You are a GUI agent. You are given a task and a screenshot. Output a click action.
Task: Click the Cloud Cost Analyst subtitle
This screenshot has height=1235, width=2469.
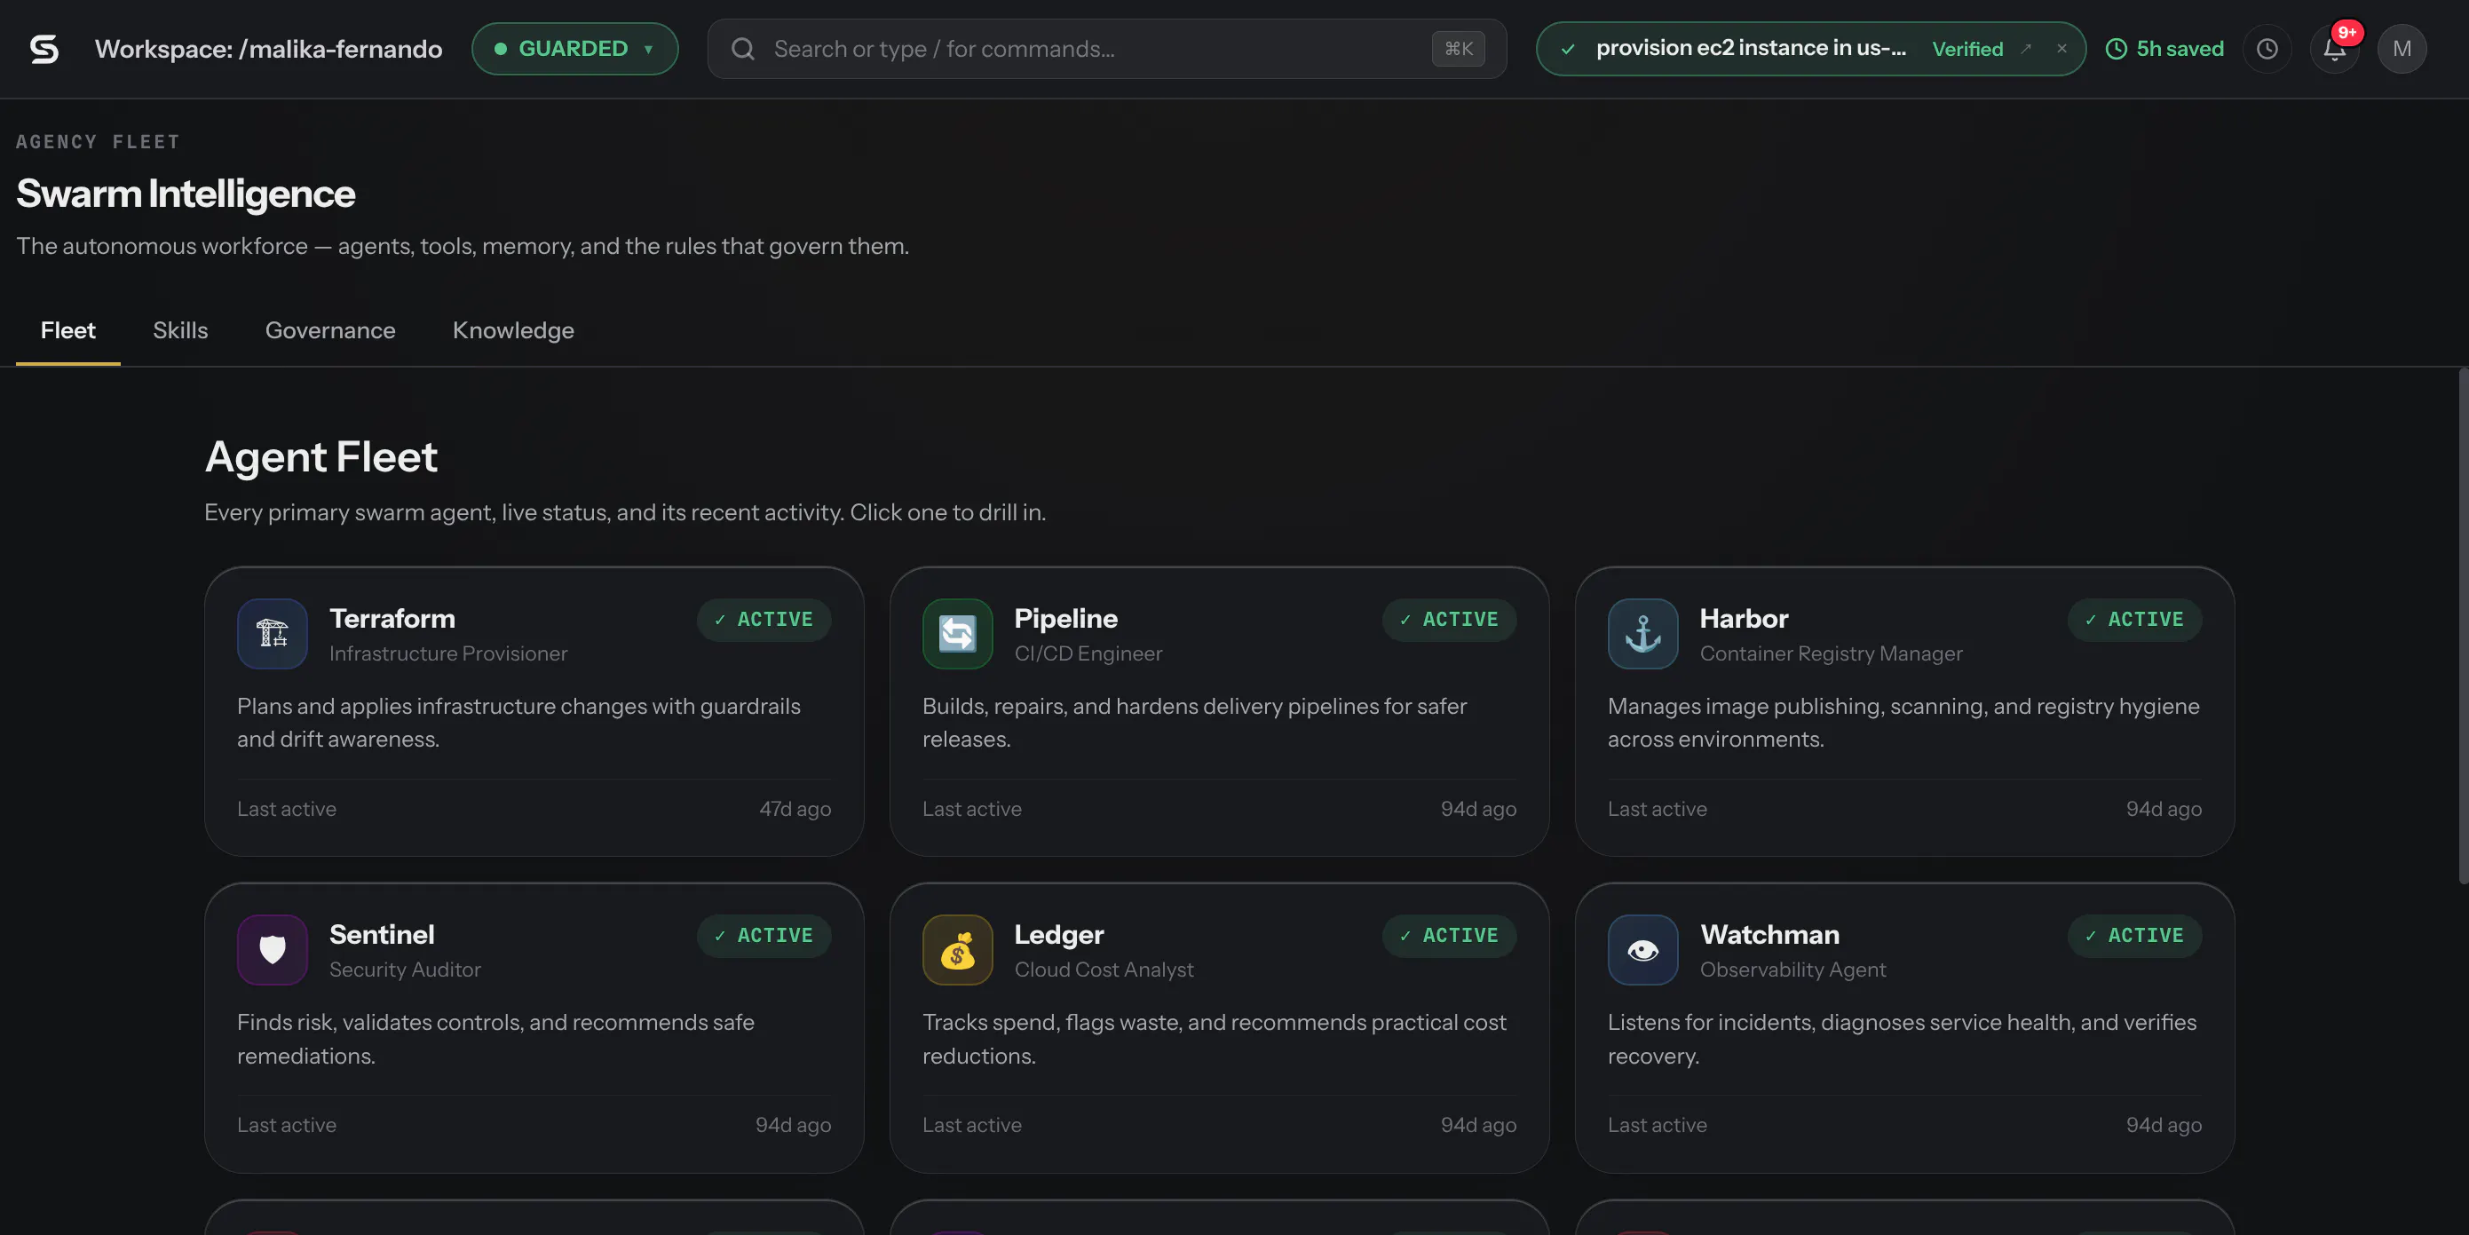tap(1104, 970)
